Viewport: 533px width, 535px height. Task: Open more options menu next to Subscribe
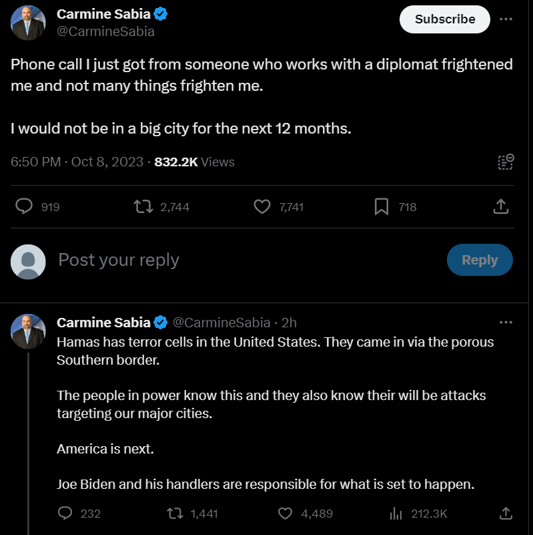pos(506,19)
